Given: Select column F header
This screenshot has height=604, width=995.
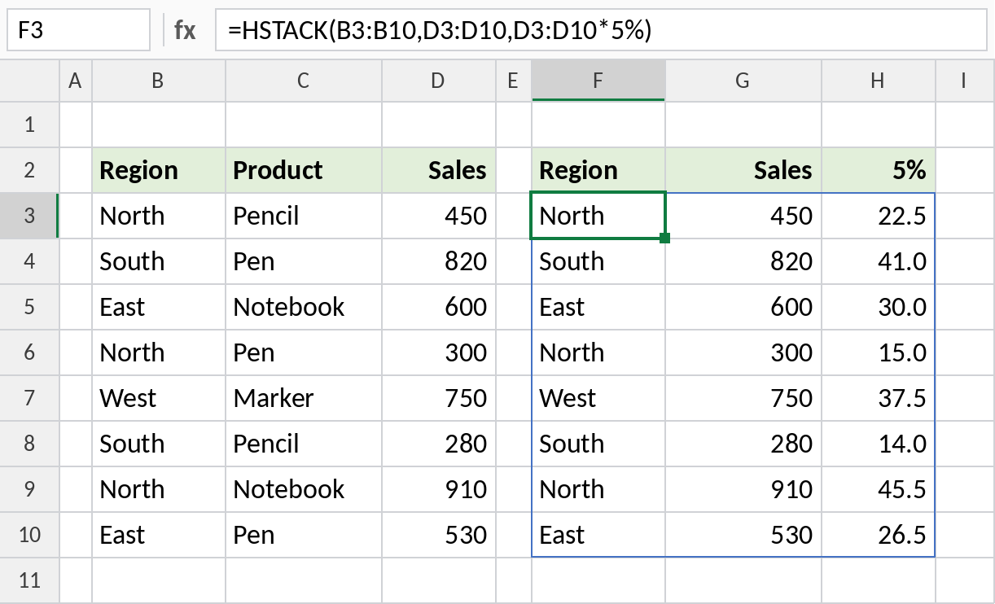Looking at the screenshot, I should pyautogui.click(x=598, y=81).
